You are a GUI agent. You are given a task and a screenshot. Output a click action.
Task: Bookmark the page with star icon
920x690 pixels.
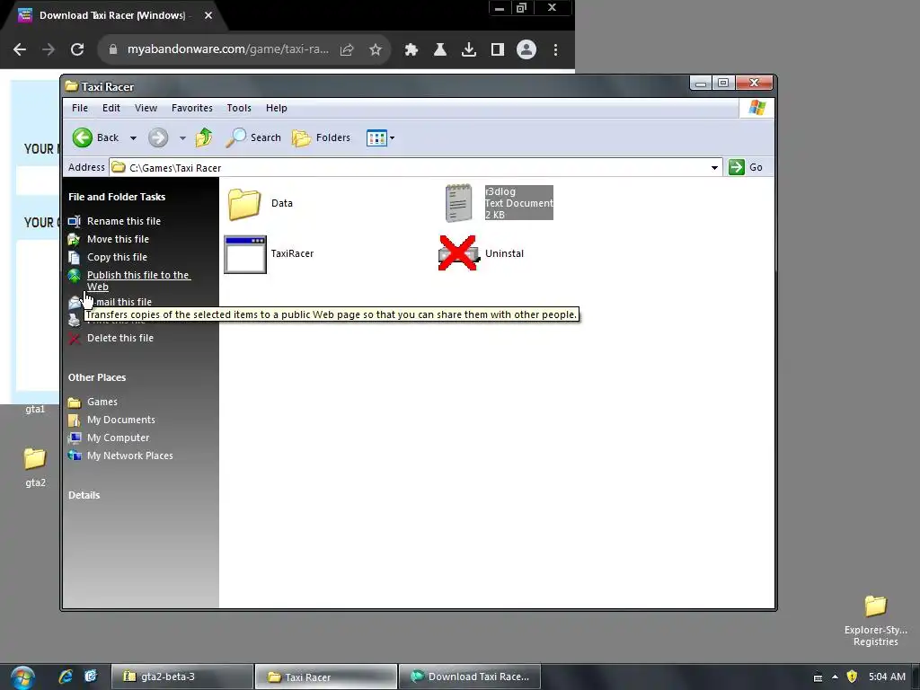tap(376, 50)
